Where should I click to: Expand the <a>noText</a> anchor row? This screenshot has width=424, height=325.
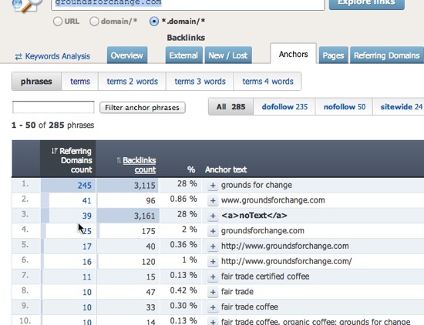click(213, 216)
